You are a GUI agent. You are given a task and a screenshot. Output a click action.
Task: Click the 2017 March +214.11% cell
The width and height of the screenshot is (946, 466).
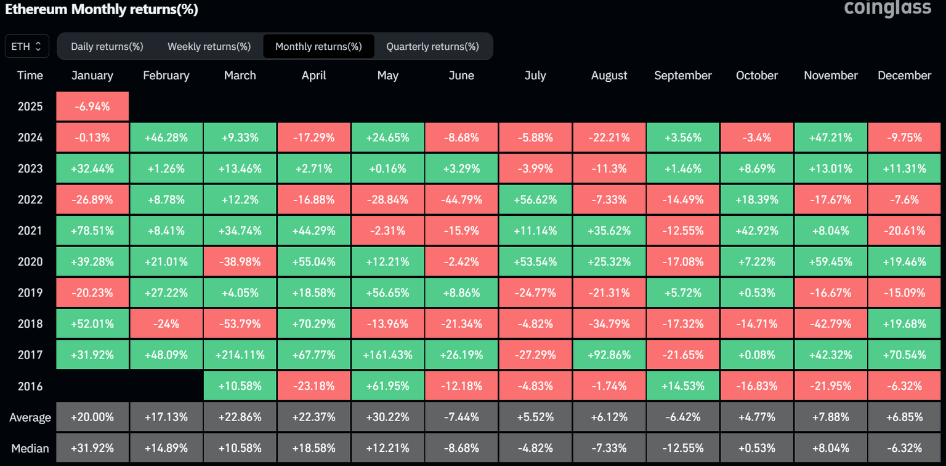tap(240, 355)
